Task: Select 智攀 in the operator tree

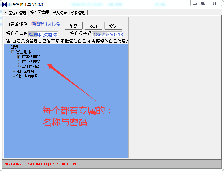Action: tap(14, 47)
